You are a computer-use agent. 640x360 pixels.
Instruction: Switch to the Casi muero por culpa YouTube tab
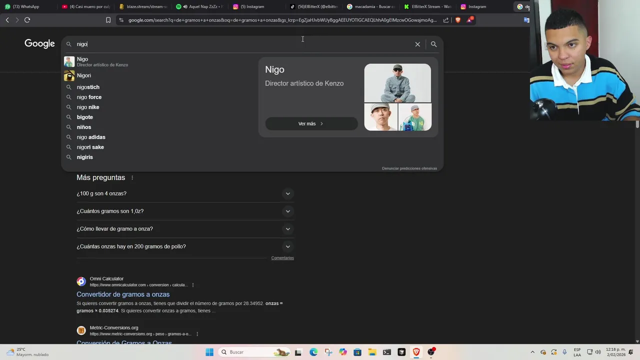(86, 6)
